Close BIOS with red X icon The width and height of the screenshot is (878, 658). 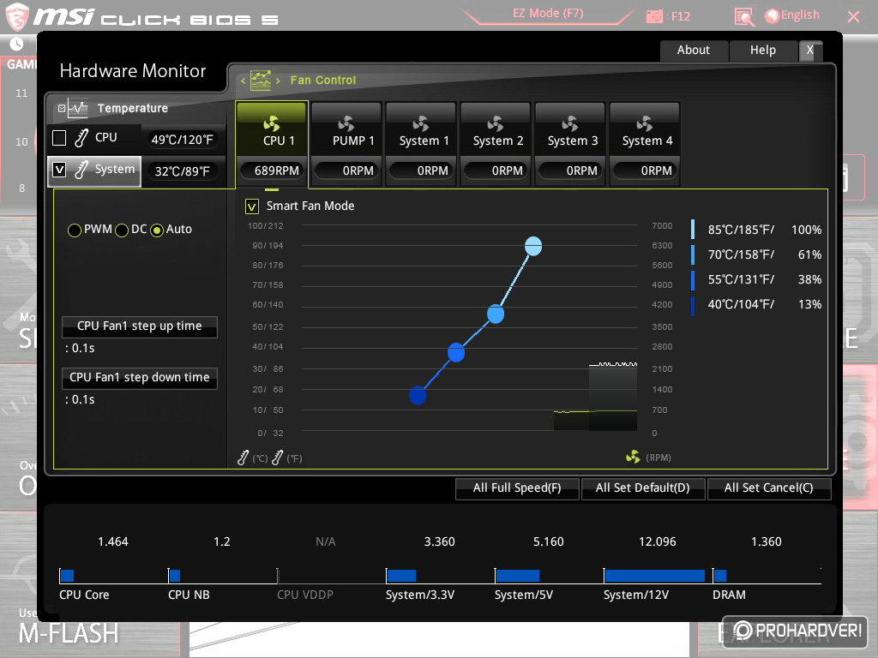click(x=853, y=16)
